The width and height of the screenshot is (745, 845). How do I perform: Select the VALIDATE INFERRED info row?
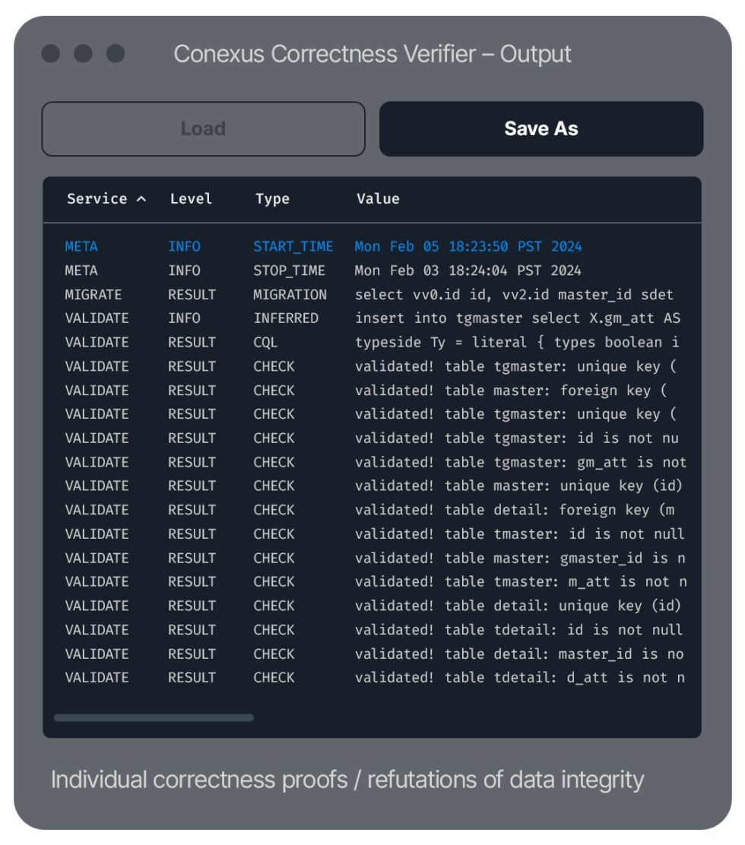click(x=372, y=318)
